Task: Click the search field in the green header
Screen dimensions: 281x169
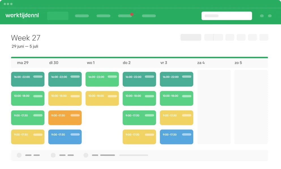Action: click(226, 16)
